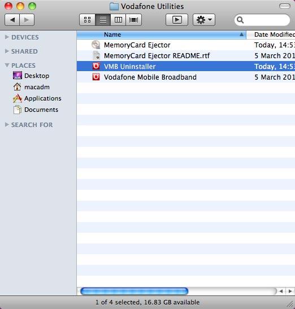
Task: Open the Action gear menu
Action: [x=204, y=20]
